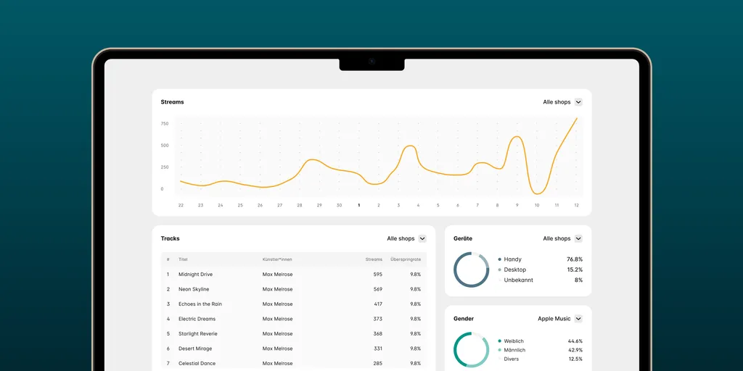
Task: Click the Titel column header
Action: tap(184, 259)
